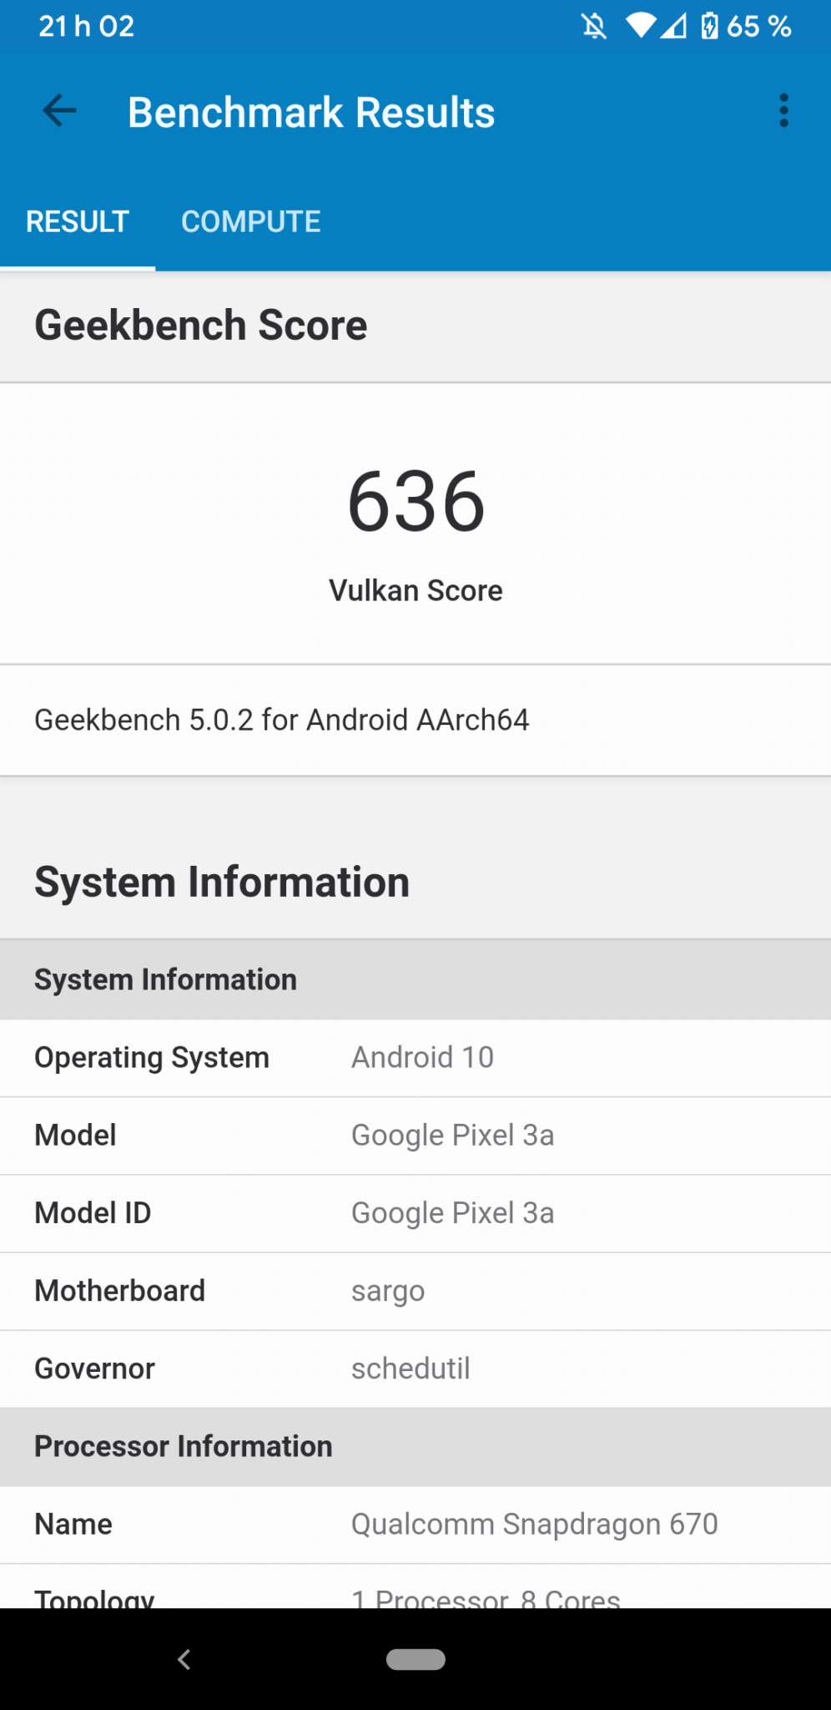
Task: Tap the Qualcomm Snapdragon 670 processor name
Action: coord(534,1525)
